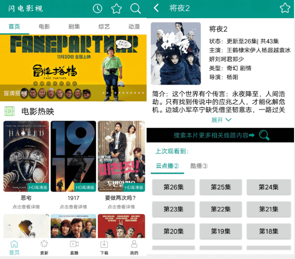295x259 pixels.
Task: Open the 恶宅 movie poster
Action: (x=26, y=156)
